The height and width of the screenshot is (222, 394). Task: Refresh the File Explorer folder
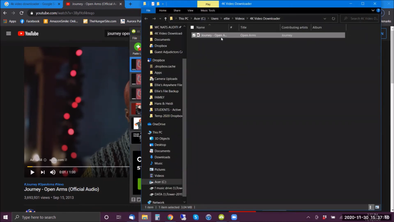[x=333, y=18]
